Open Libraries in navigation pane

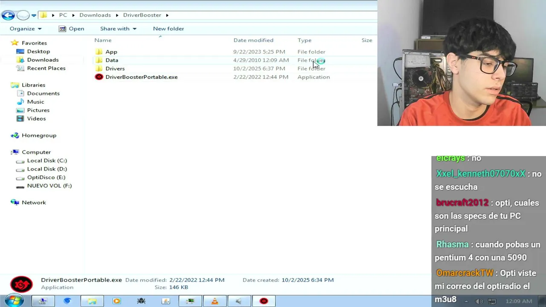33,85
